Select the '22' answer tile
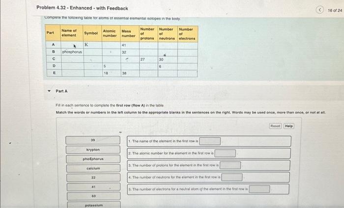Screen dimensions: 344x208 tap(93, 178)
